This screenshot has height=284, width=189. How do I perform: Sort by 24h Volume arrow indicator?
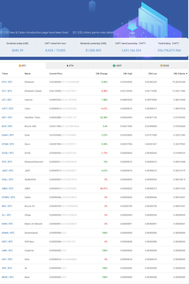click(x=186, y=74)
